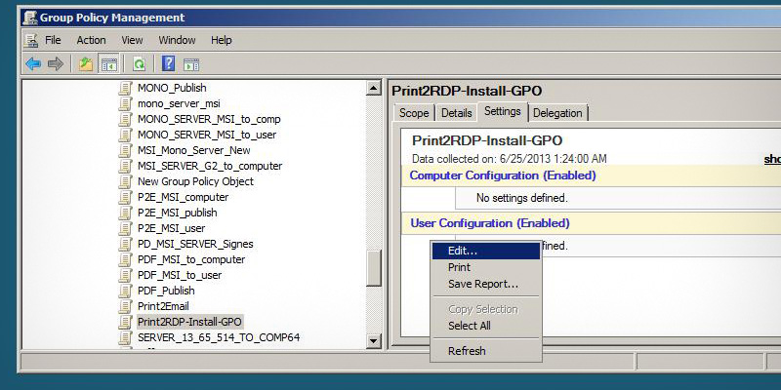
Task: Toggle the Show/Hide Action Pane icon
Action: point(191,64)
